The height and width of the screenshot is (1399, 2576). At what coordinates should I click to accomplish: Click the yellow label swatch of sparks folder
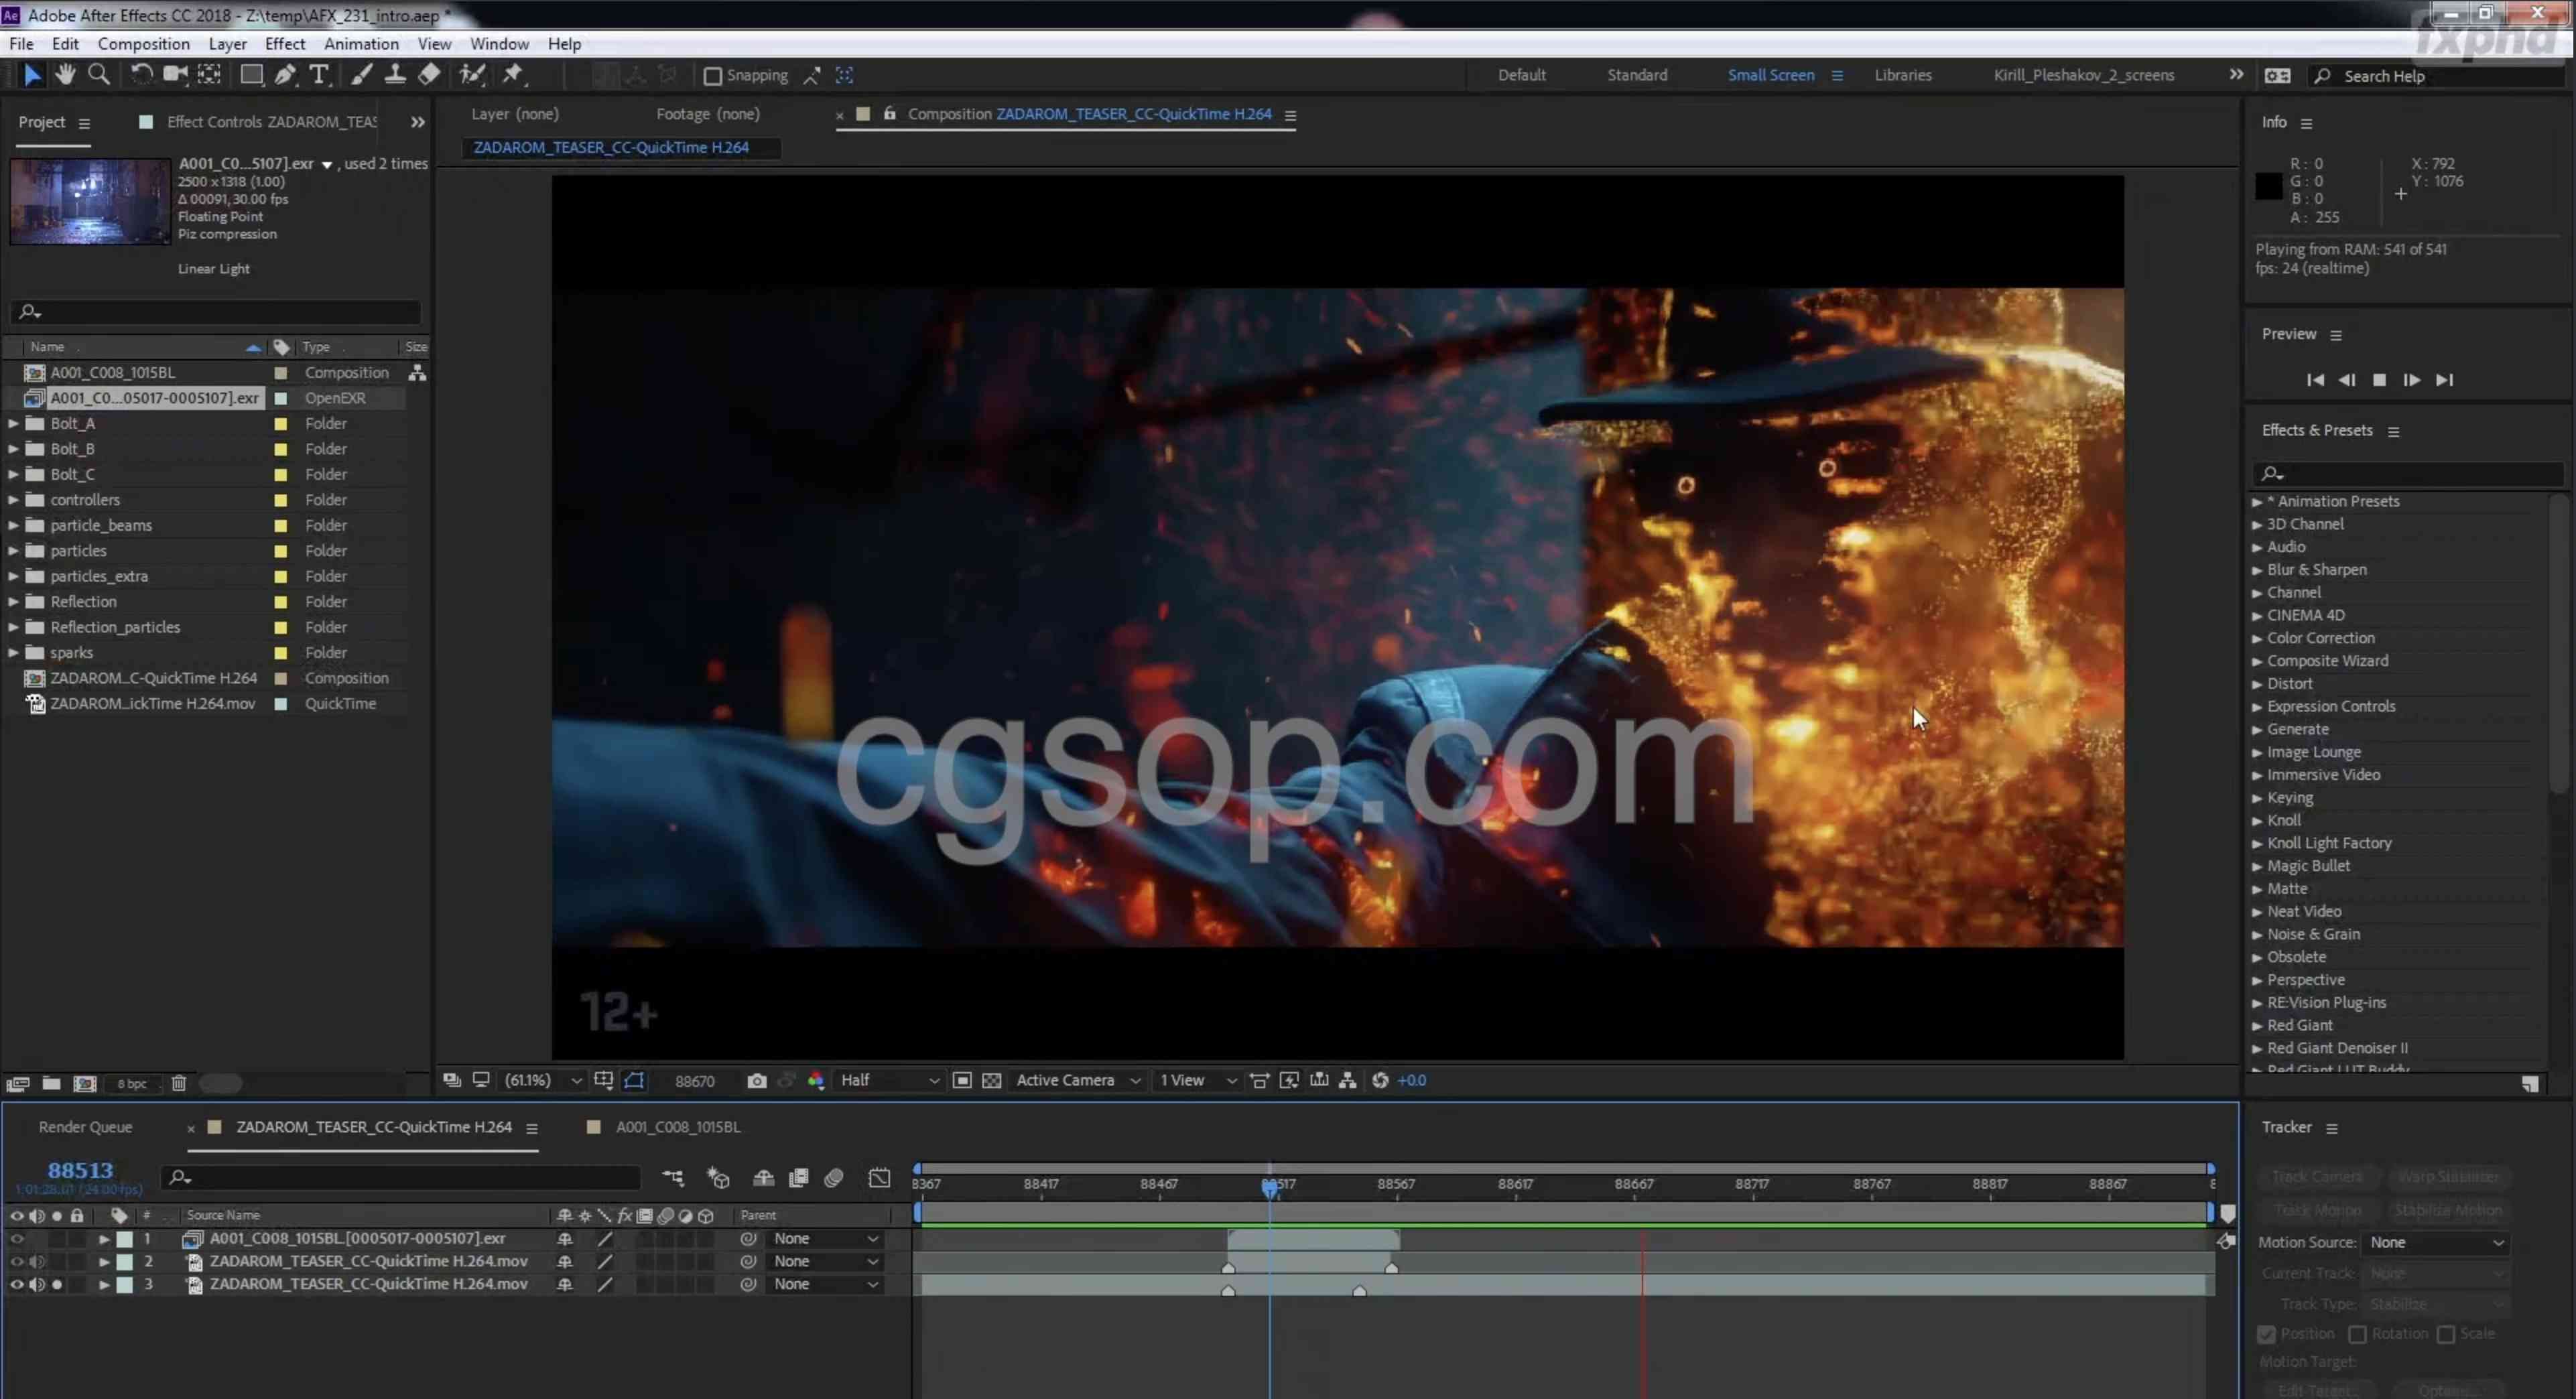[281, 653]
